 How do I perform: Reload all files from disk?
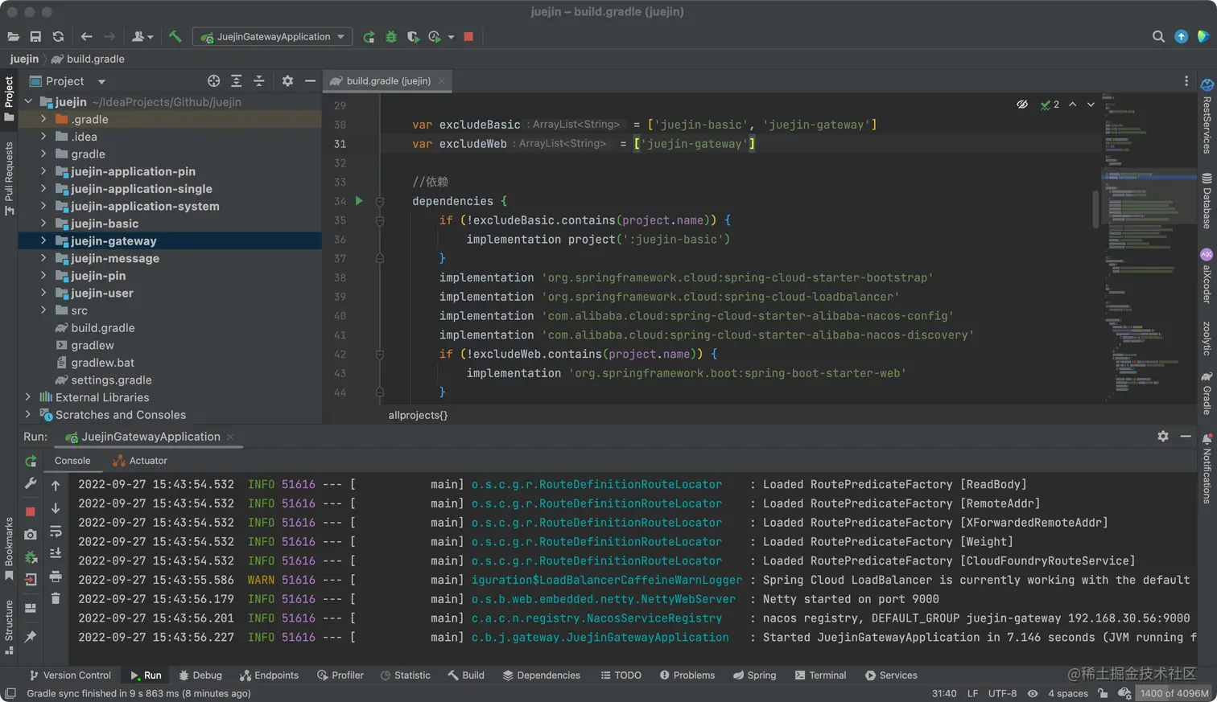click(58, 37)
